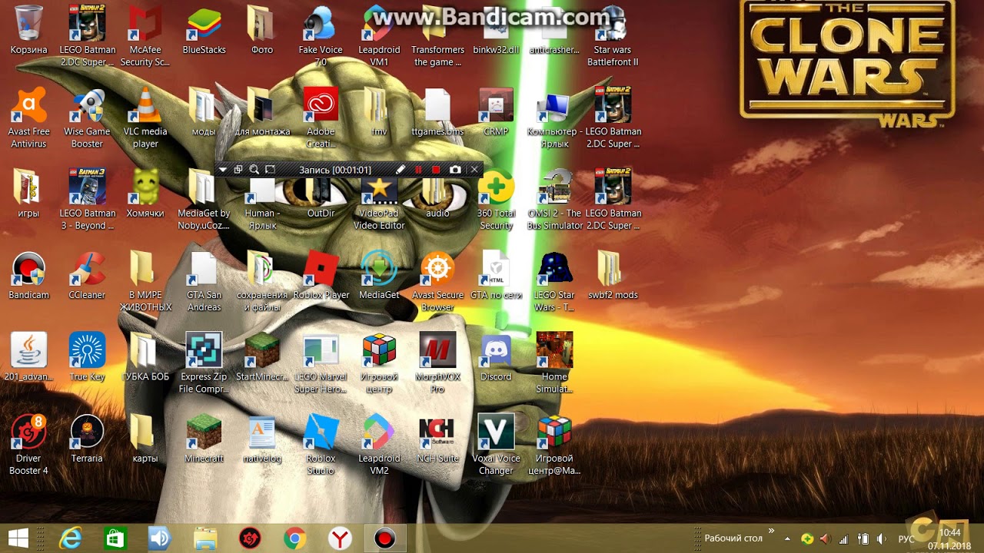
Task: Select the Terraria desktop shortcut
Action: click(x=87, y=439)
